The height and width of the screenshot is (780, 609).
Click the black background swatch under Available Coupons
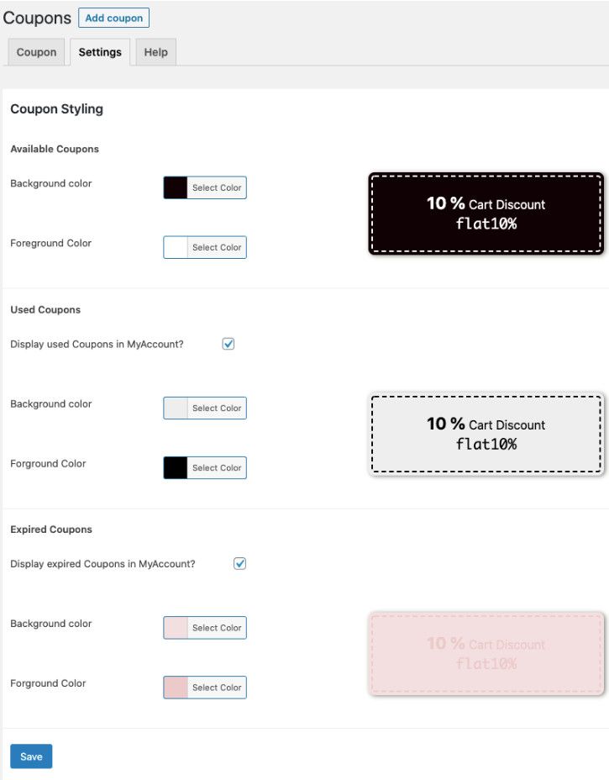[176, 187]
